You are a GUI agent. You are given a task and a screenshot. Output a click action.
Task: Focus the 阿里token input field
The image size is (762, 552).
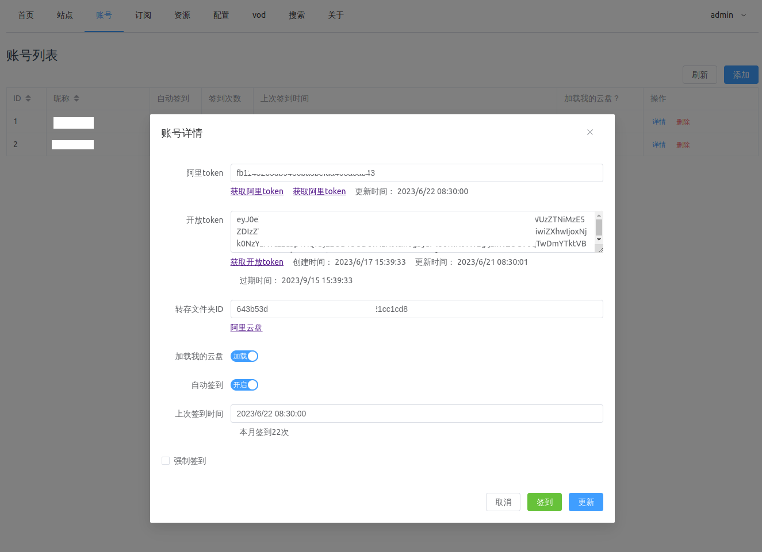click(x=417, y=173)
